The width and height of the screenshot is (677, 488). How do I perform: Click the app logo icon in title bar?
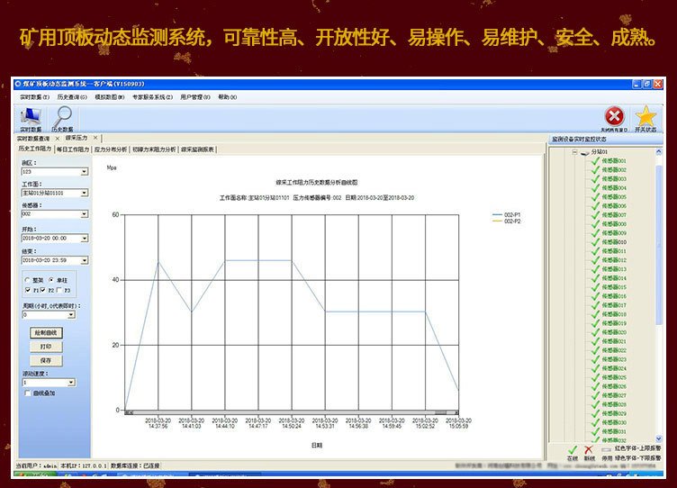pos(18,84)
